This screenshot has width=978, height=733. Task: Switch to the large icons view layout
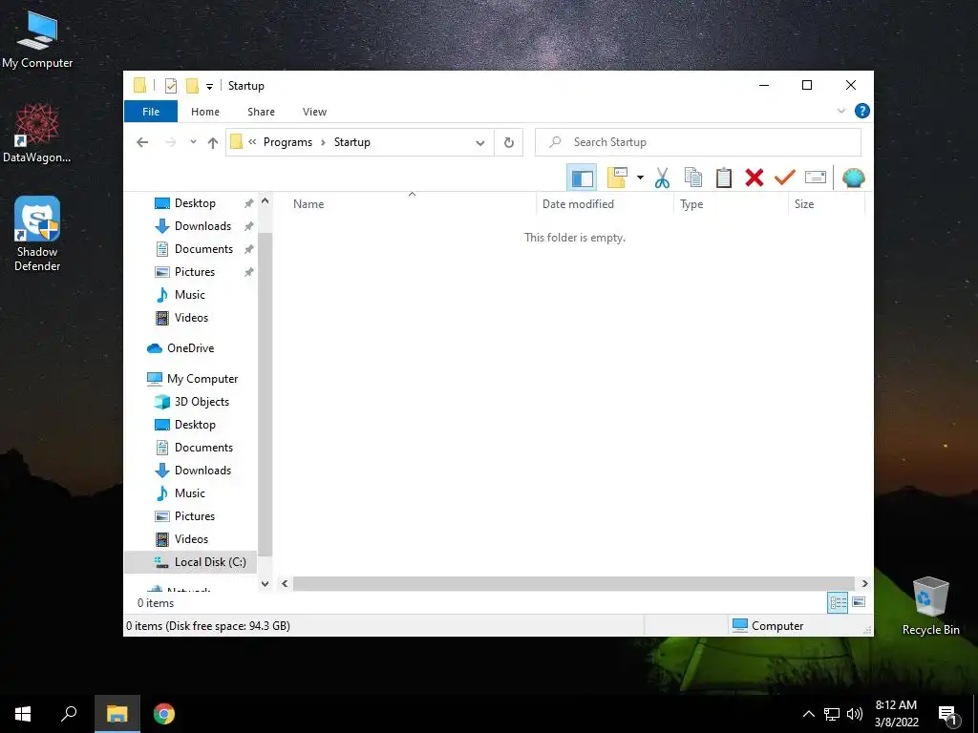click(859, 602)
